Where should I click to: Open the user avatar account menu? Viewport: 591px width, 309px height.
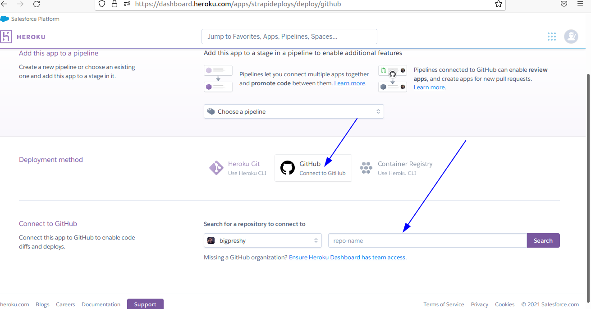tap(571, 37)
